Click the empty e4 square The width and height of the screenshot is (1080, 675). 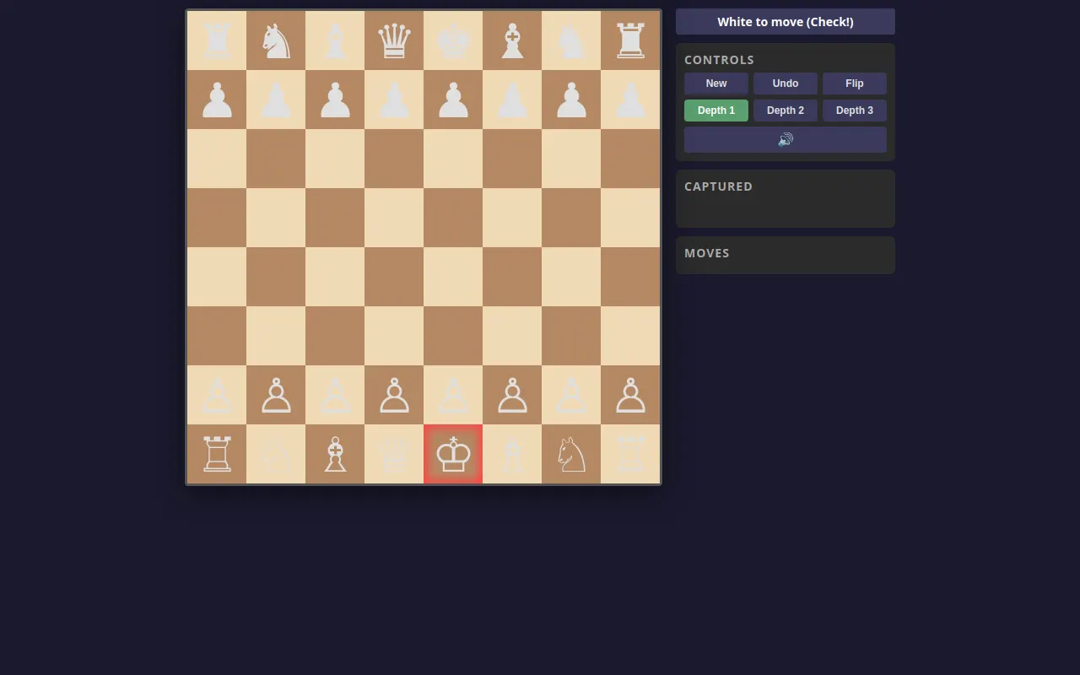[x=453, y=277]
